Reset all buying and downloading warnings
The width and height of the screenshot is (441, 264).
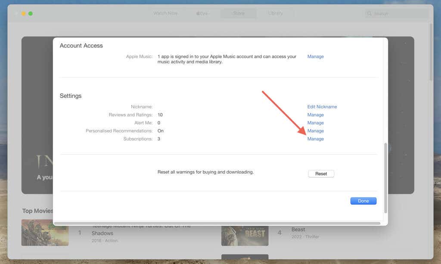click(x=321, y=173)
